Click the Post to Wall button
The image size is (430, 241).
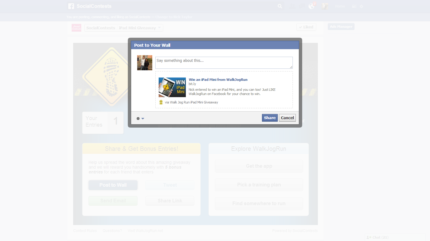coord(113,185)
